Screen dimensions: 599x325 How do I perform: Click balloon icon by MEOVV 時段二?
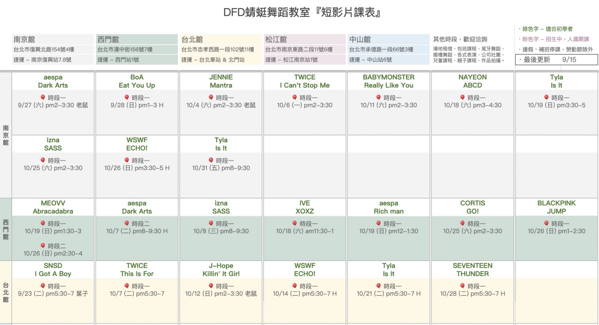click(x=43, y=246)
